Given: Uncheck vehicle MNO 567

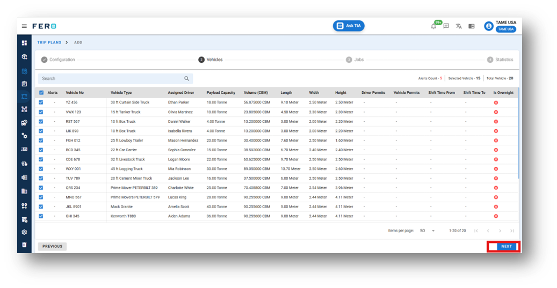Looking at the screenshot, I should coord(41,197).
